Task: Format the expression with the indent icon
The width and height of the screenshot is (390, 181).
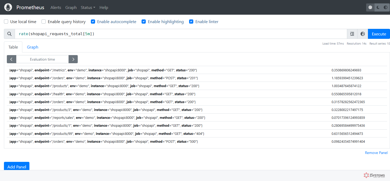Action: 352,34
